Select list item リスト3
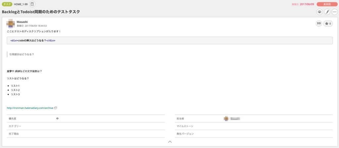339x148 pixels. point(15,94)
